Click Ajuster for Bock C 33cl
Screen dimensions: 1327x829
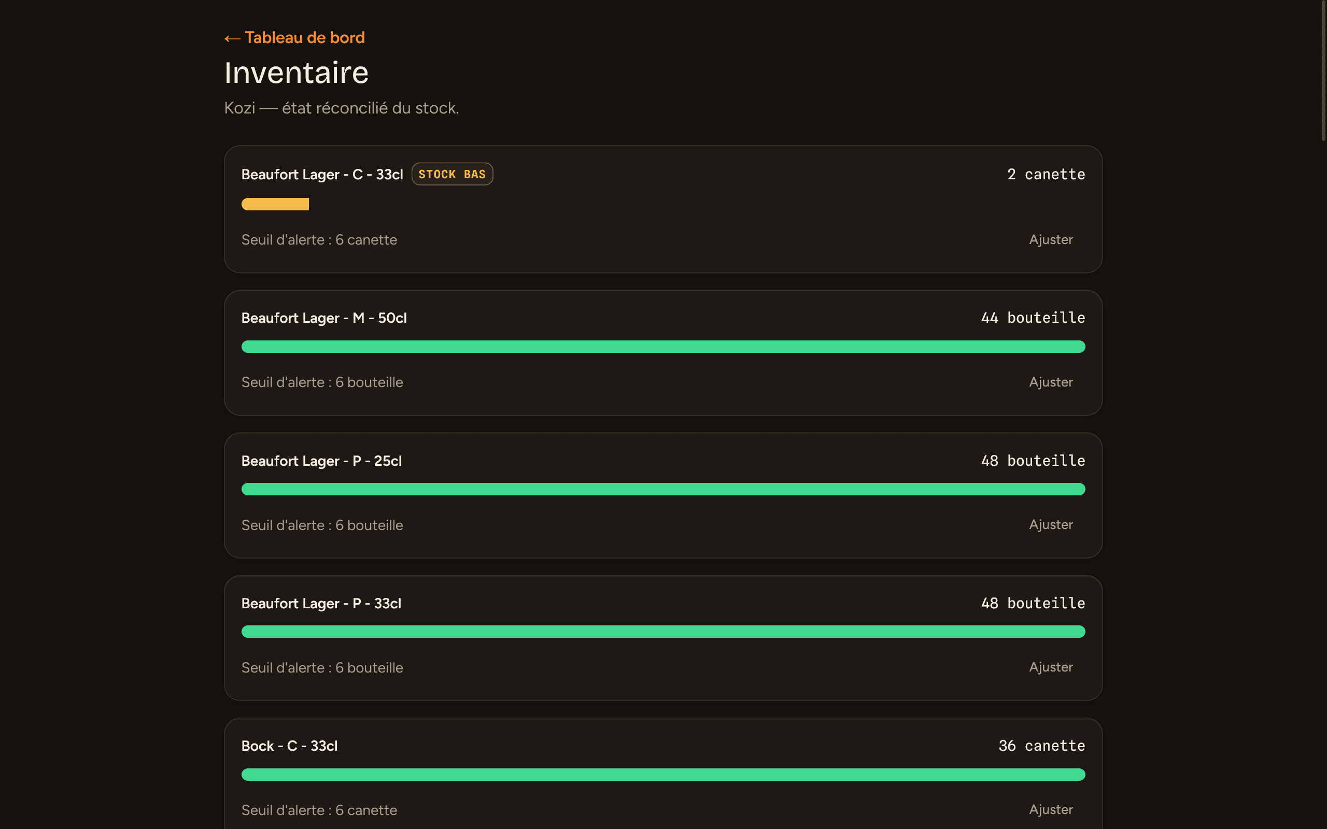click(1051, 810)
